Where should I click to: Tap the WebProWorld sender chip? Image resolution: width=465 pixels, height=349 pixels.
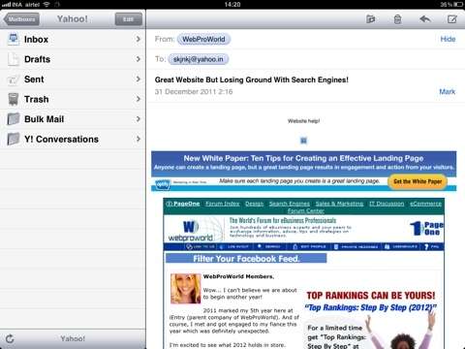(203, 39)
